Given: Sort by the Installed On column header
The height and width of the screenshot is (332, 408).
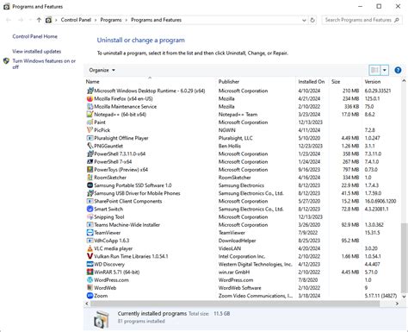Looking at the screenshot, I should pyautogui.click(x=312, y=82).
